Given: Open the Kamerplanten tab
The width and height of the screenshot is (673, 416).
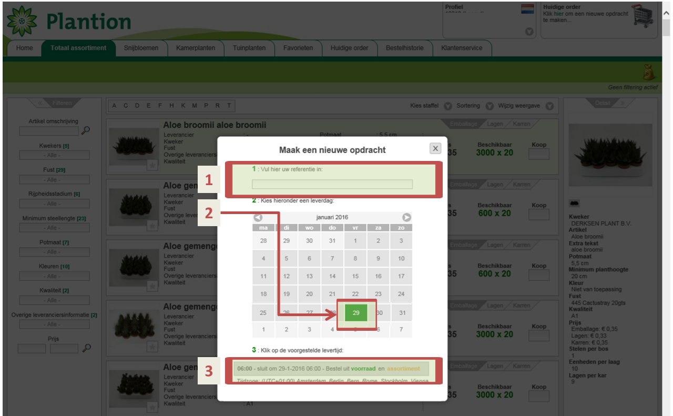Looking at the screenshot, I should [x=196, y=48].
